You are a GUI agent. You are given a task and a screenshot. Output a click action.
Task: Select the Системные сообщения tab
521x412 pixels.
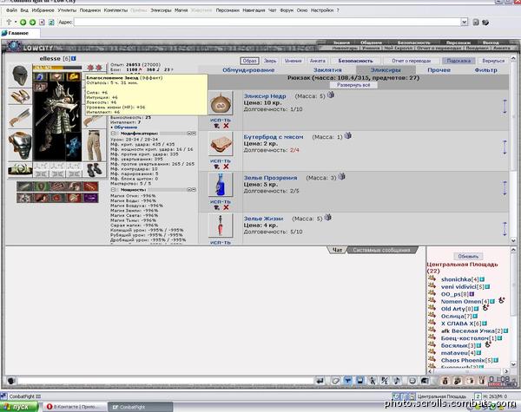(381, 250)
